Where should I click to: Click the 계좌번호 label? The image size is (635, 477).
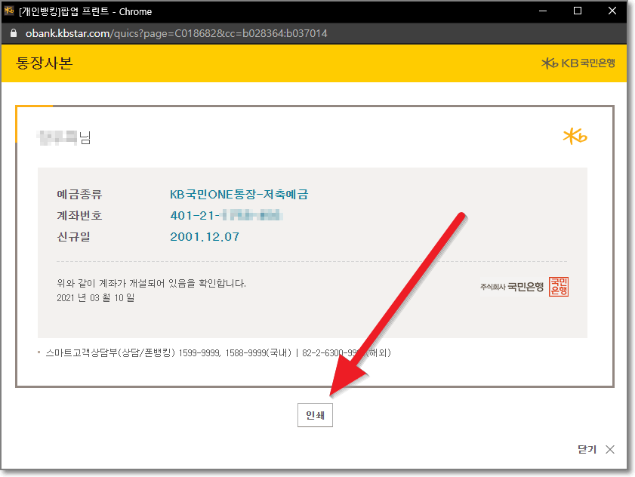[x=79, y=215]
